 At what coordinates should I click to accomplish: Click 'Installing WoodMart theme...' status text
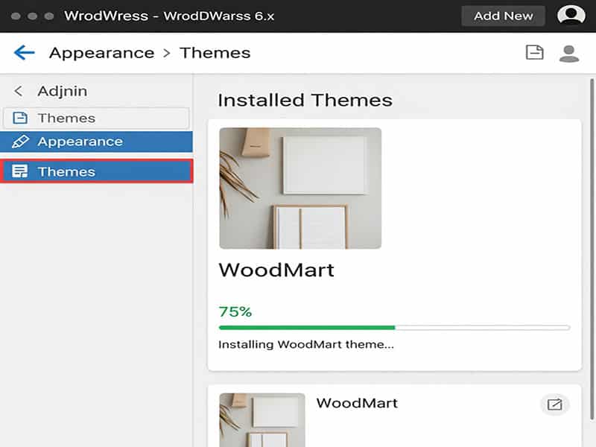(306, 344)
